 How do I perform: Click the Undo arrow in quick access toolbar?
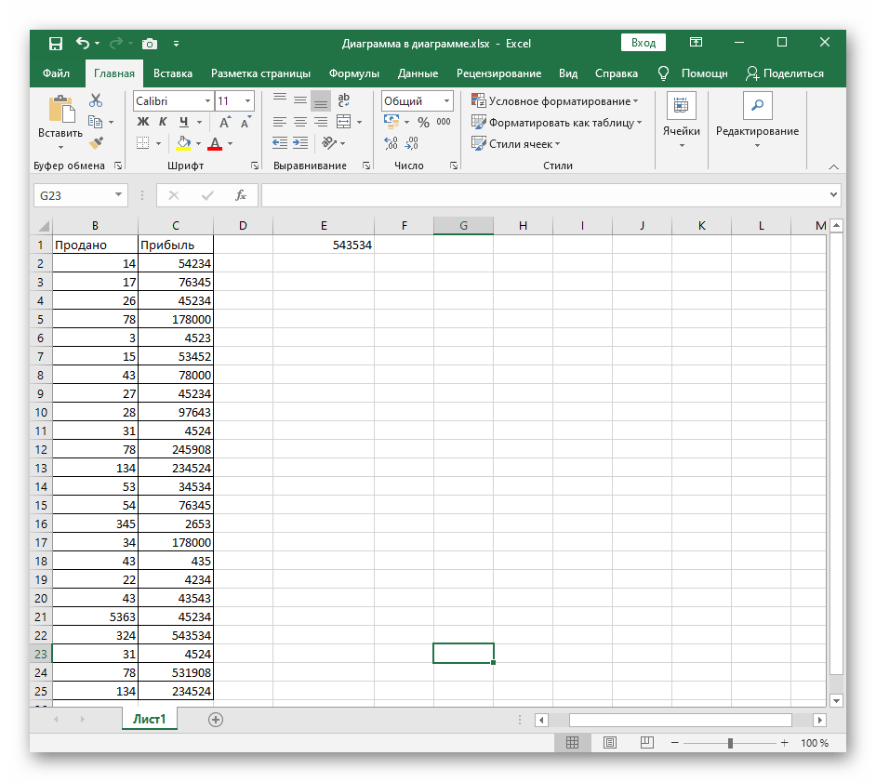click(83, 44)
